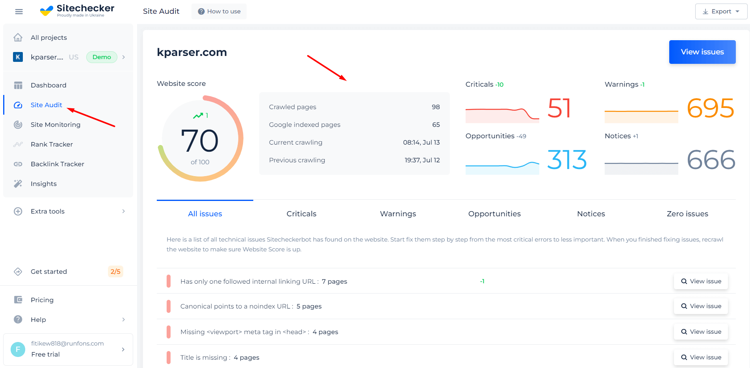Screen dimensions: 750x368
Task: Click the Demo badge
Action: [102, 57]
